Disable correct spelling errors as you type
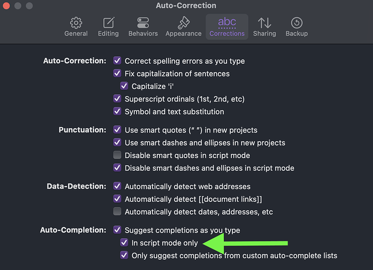 117,61
